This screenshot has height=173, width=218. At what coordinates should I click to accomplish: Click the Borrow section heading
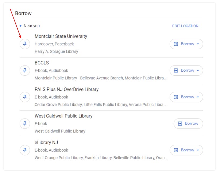point(23,13)
